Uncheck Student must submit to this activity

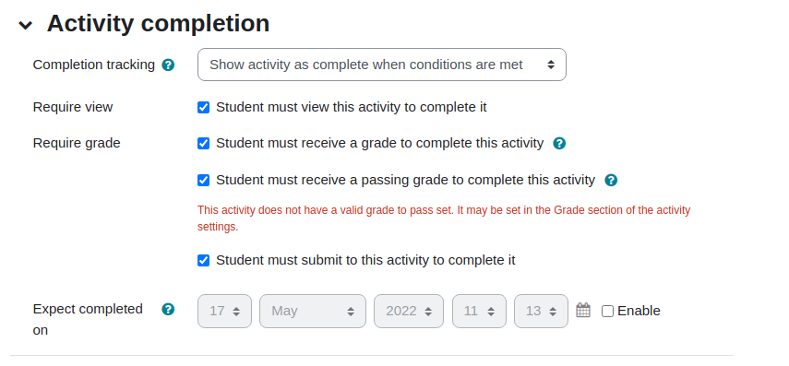[203, 260]
